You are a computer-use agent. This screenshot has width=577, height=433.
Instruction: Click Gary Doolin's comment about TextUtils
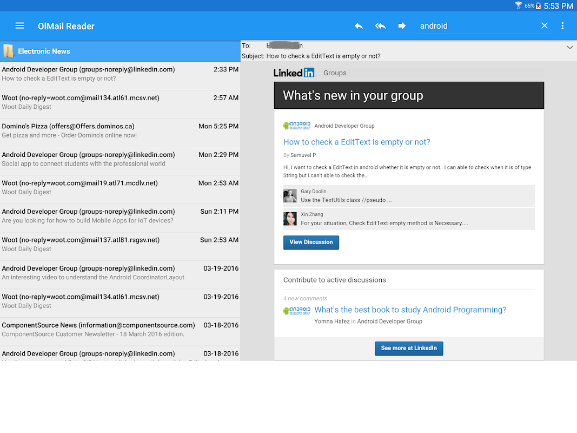pos(346,200)
